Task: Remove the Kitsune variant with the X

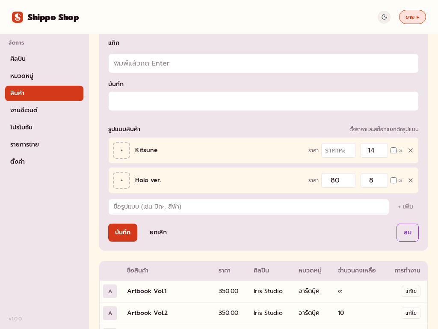Action: coord(411,150)
